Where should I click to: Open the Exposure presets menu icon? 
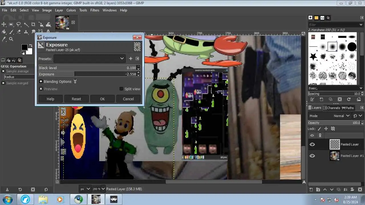[137, 59]
